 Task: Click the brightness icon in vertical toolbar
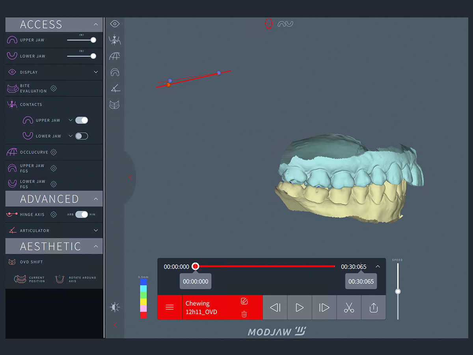(115, 307)
